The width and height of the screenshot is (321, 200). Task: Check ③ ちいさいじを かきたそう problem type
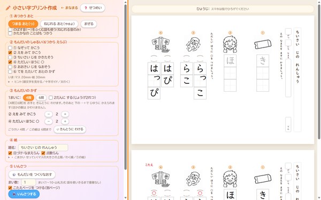[10, 57]
